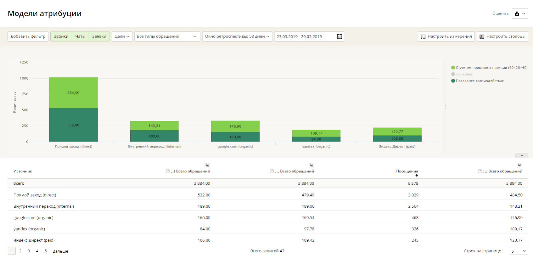This screenshot has height=263, width=533.
Task: Click Настроить столбцы button
Action: coord(502,37)
